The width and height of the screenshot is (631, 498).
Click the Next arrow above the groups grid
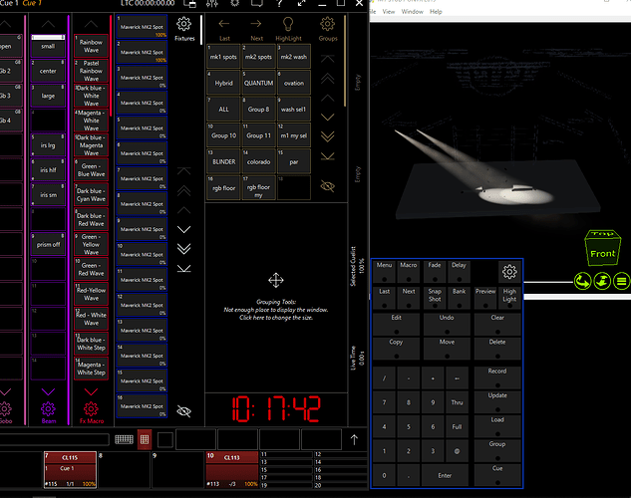[x=256, y=24]
